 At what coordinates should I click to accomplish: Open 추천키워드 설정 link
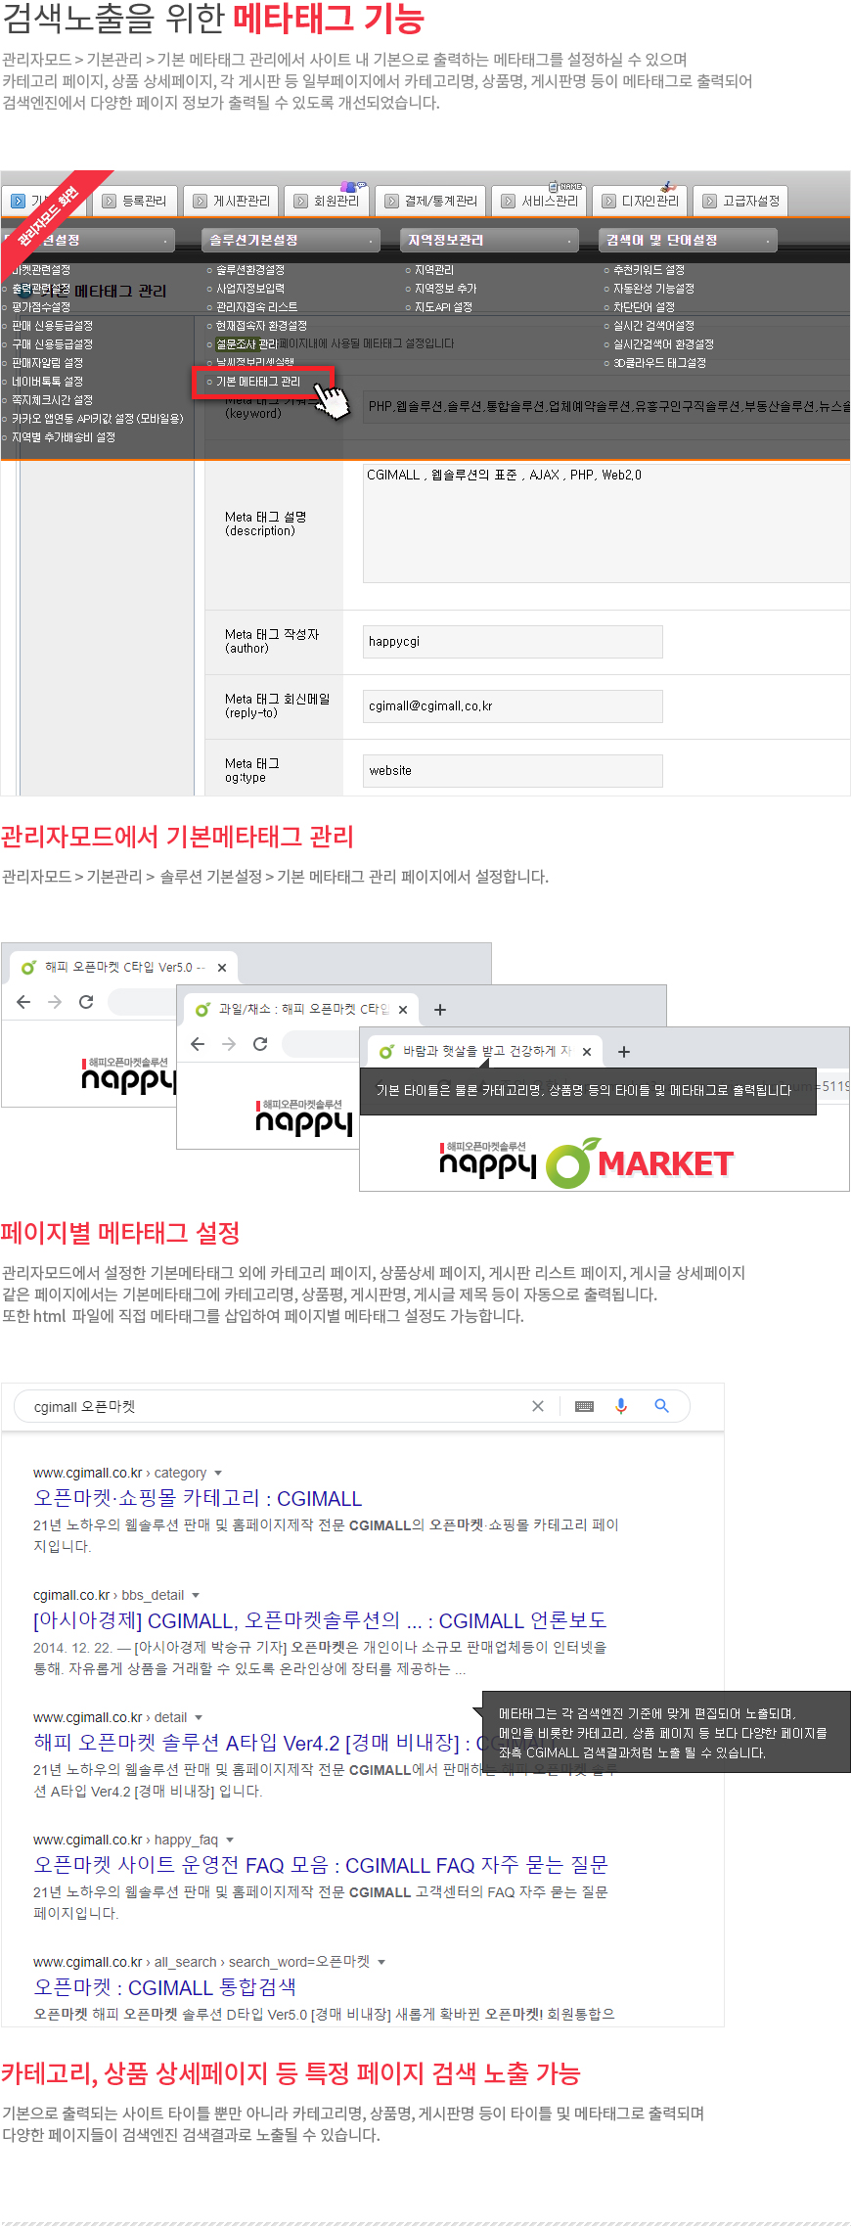649,270
